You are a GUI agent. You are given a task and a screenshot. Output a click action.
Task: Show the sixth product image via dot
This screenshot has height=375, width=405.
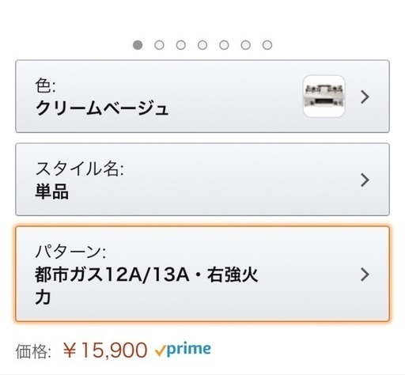[x=246, y=45]
